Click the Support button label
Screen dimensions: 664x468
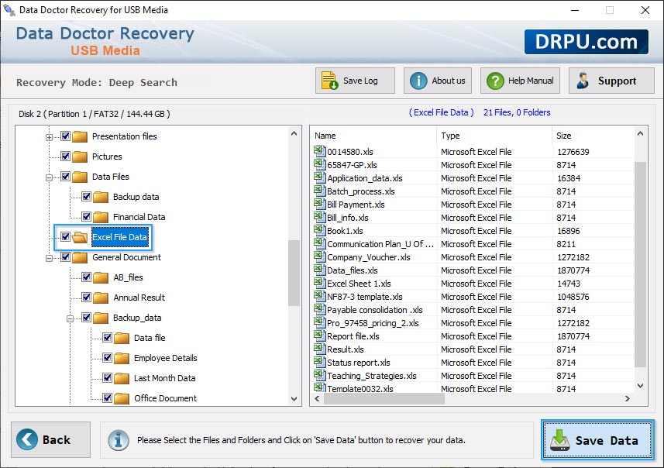pos(617,81)
